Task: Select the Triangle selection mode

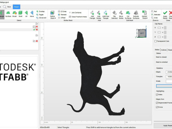Action: pos(2,14)
